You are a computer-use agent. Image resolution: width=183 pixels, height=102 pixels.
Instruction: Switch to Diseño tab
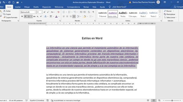pos(36,7)
